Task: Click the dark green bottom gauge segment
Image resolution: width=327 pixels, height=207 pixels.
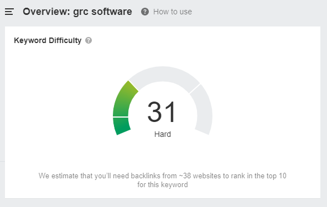Action: (121, 126)
